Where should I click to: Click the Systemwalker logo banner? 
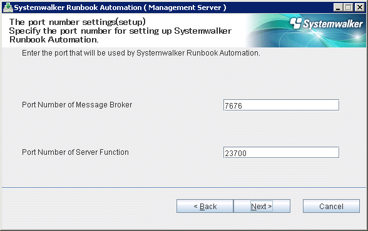click(306, 31)
